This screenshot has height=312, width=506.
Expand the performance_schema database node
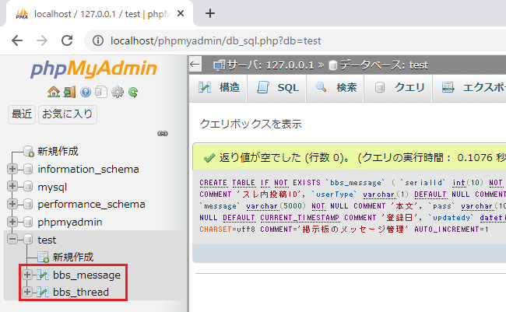(12, 204)
